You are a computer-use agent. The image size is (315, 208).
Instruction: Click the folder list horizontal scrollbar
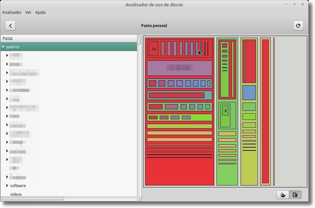pos(33,199)
